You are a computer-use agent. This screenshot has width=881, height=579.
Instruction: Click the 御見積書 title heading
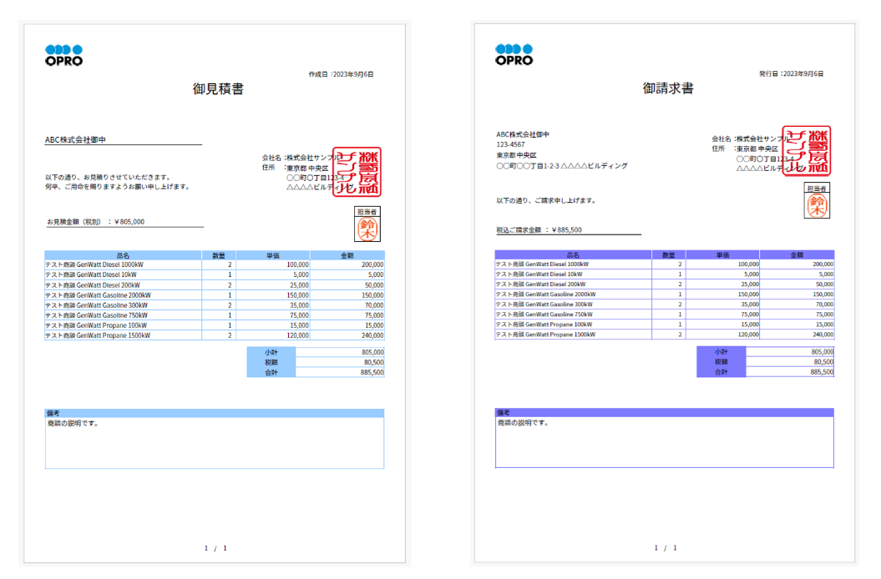coord(218,89)
